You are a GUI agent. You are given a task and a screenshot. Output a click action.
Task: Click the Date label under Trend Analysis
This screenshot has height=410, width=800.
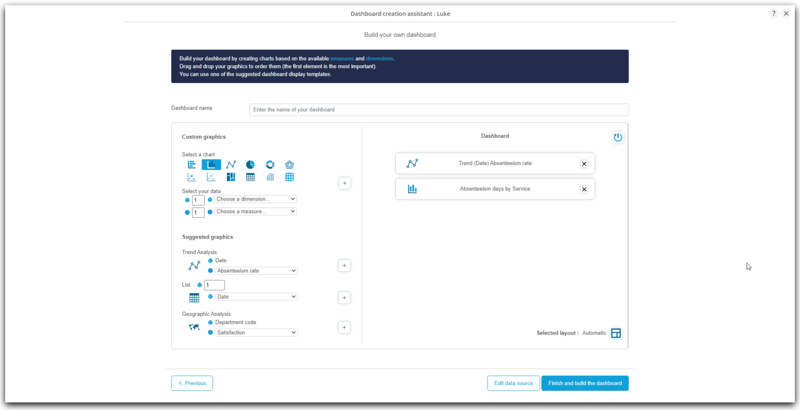click(221, 260)
